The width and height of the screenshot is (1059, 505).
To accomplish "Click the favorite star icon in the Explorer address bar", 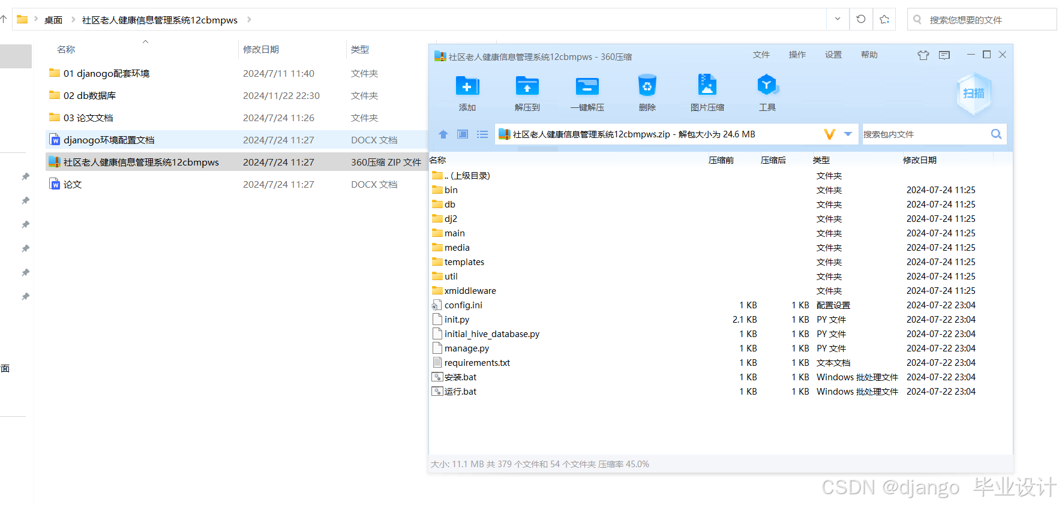I will tap(884, 19).
